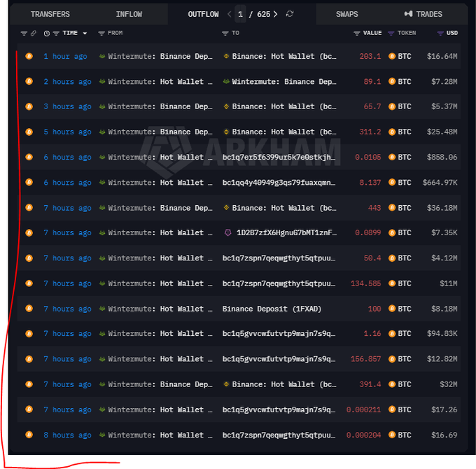Open address bc1q7er5f6399ur5k7e0stkjh

pos(279,157)
